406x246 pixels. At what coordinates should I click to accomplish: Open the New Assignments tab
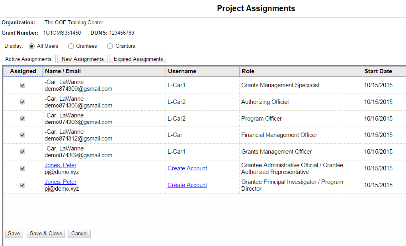click(83, 59)
